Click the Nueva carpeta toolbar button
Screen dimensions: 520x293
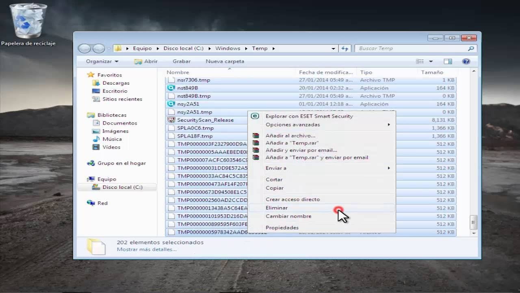coord(225,61)
